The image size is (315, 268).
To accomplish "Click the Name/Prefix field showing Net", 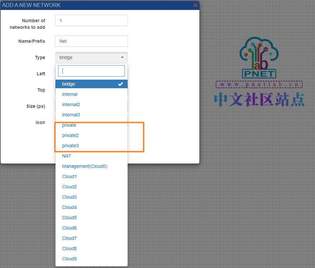I will pyautogui.click(x=91, y=41).
